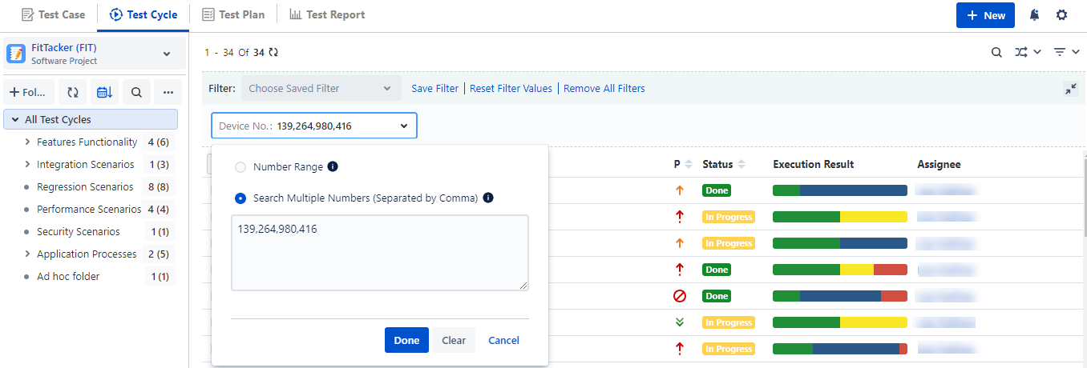Click the FitTacker project icon
This screenshot has width=1087, height=368.
[x=16, y=54]
